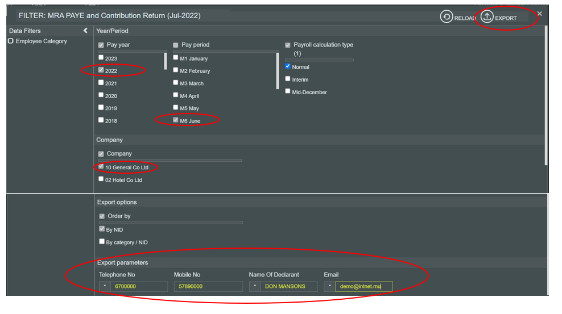Uncheck the 2022 pay year
562x314 pixels.
(101, 70)
